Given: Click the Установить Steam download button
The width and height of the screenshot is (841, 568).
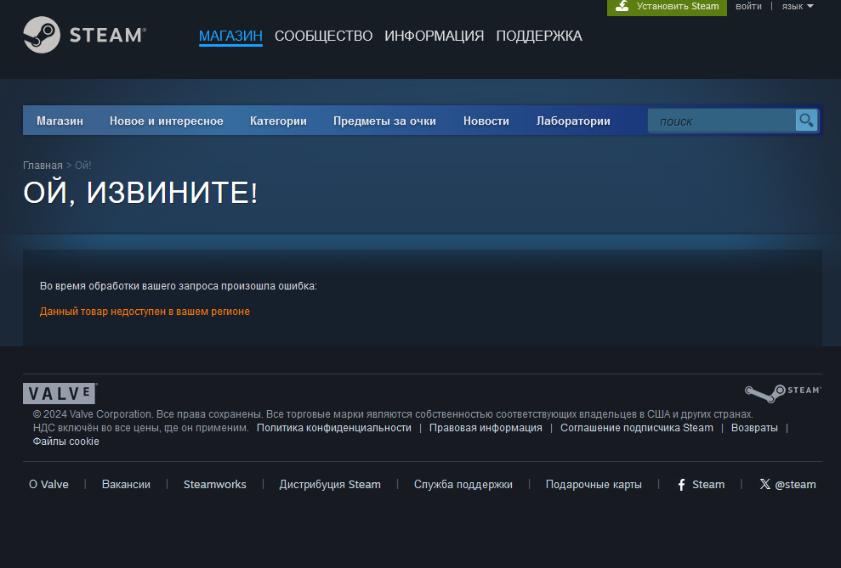Looking at the screenshot, I should (668, 7).
